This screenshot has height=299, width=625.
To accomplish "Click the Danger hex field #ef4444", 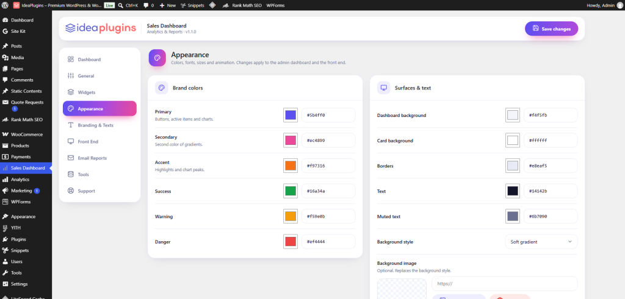I will 328,241.
